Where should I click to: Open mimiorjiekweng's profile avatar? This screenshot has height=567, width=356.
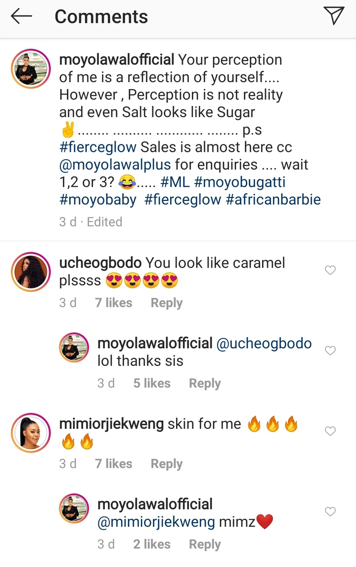pyautogui.click(x=31, y=433)
